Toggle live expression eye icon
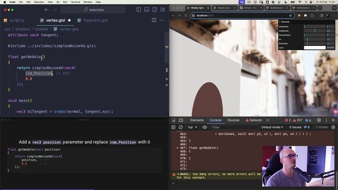 [204, 127]
